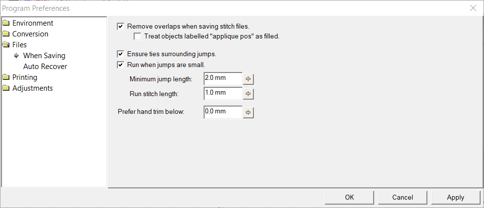
Task: Click the Minimum jump length input field
Action: click(x=223, y=79)
